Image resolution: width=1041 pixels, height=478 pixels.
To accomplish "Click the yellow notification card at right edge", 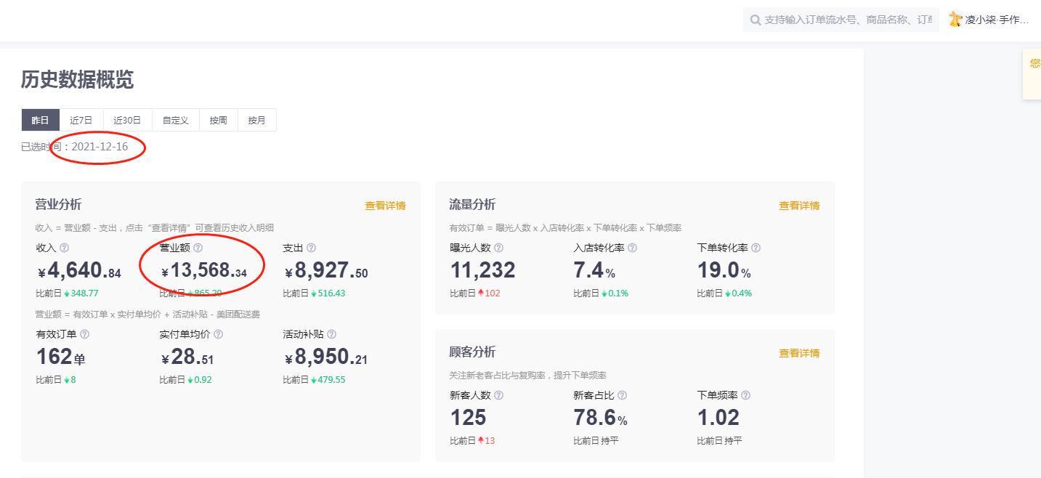I will [x=1032, y=73].
